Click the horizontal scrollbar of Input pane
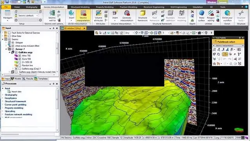This screenshot has height=141, width=250. click(21, 75)
